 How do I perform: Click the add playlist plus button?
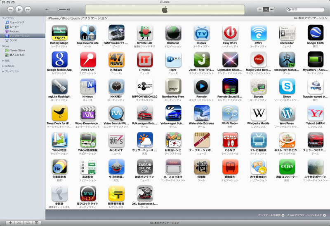coord(10,223)
